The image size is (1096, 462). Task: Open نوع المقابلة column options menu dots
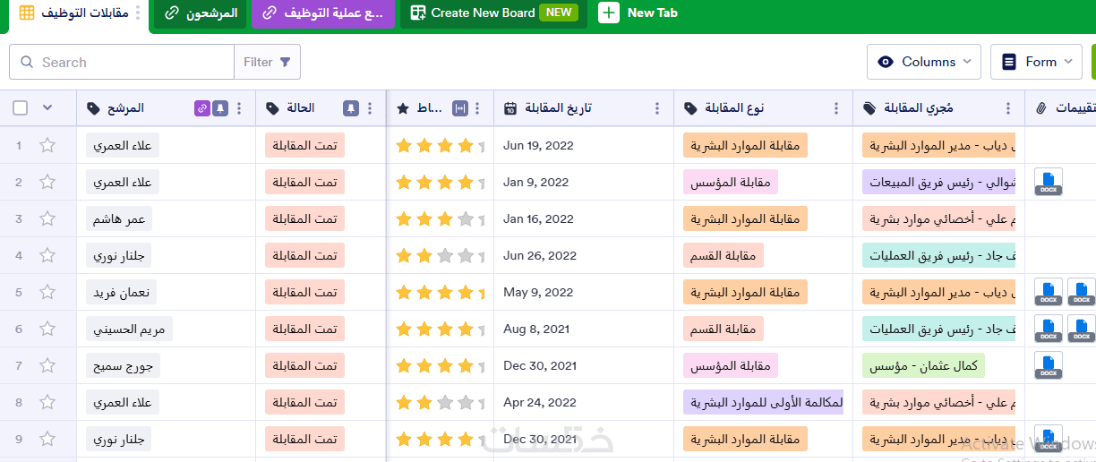836,108
